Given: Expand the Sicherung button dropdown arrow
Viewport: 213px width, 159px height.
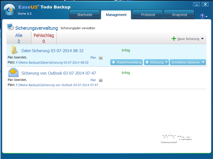Looking at the screenshot, I should [166, 62].
